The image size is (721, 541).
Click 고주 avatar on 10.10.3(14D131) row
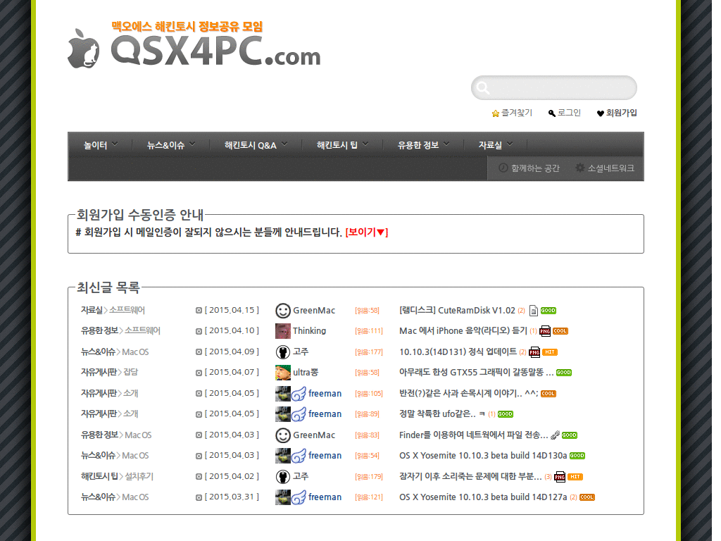(x=283, y=352)
